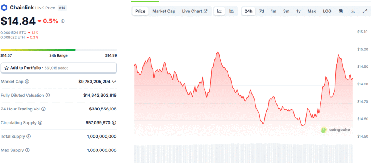Set chart range to 1y
This screenshot has width=371, height=163.
point(299,11)
